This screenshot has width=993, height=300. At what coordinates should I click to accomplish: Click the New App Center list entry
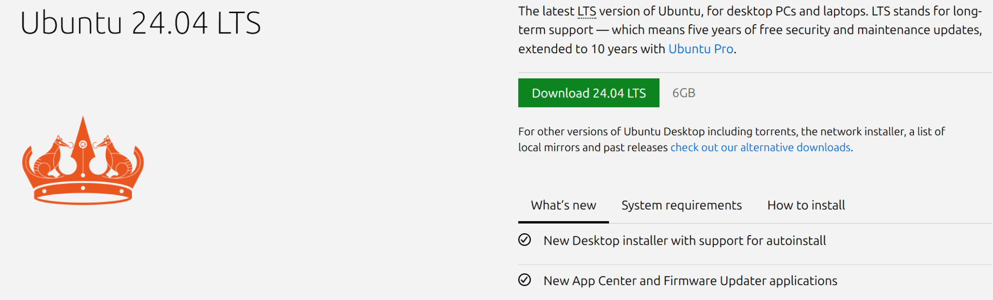(x=690, y=281)
